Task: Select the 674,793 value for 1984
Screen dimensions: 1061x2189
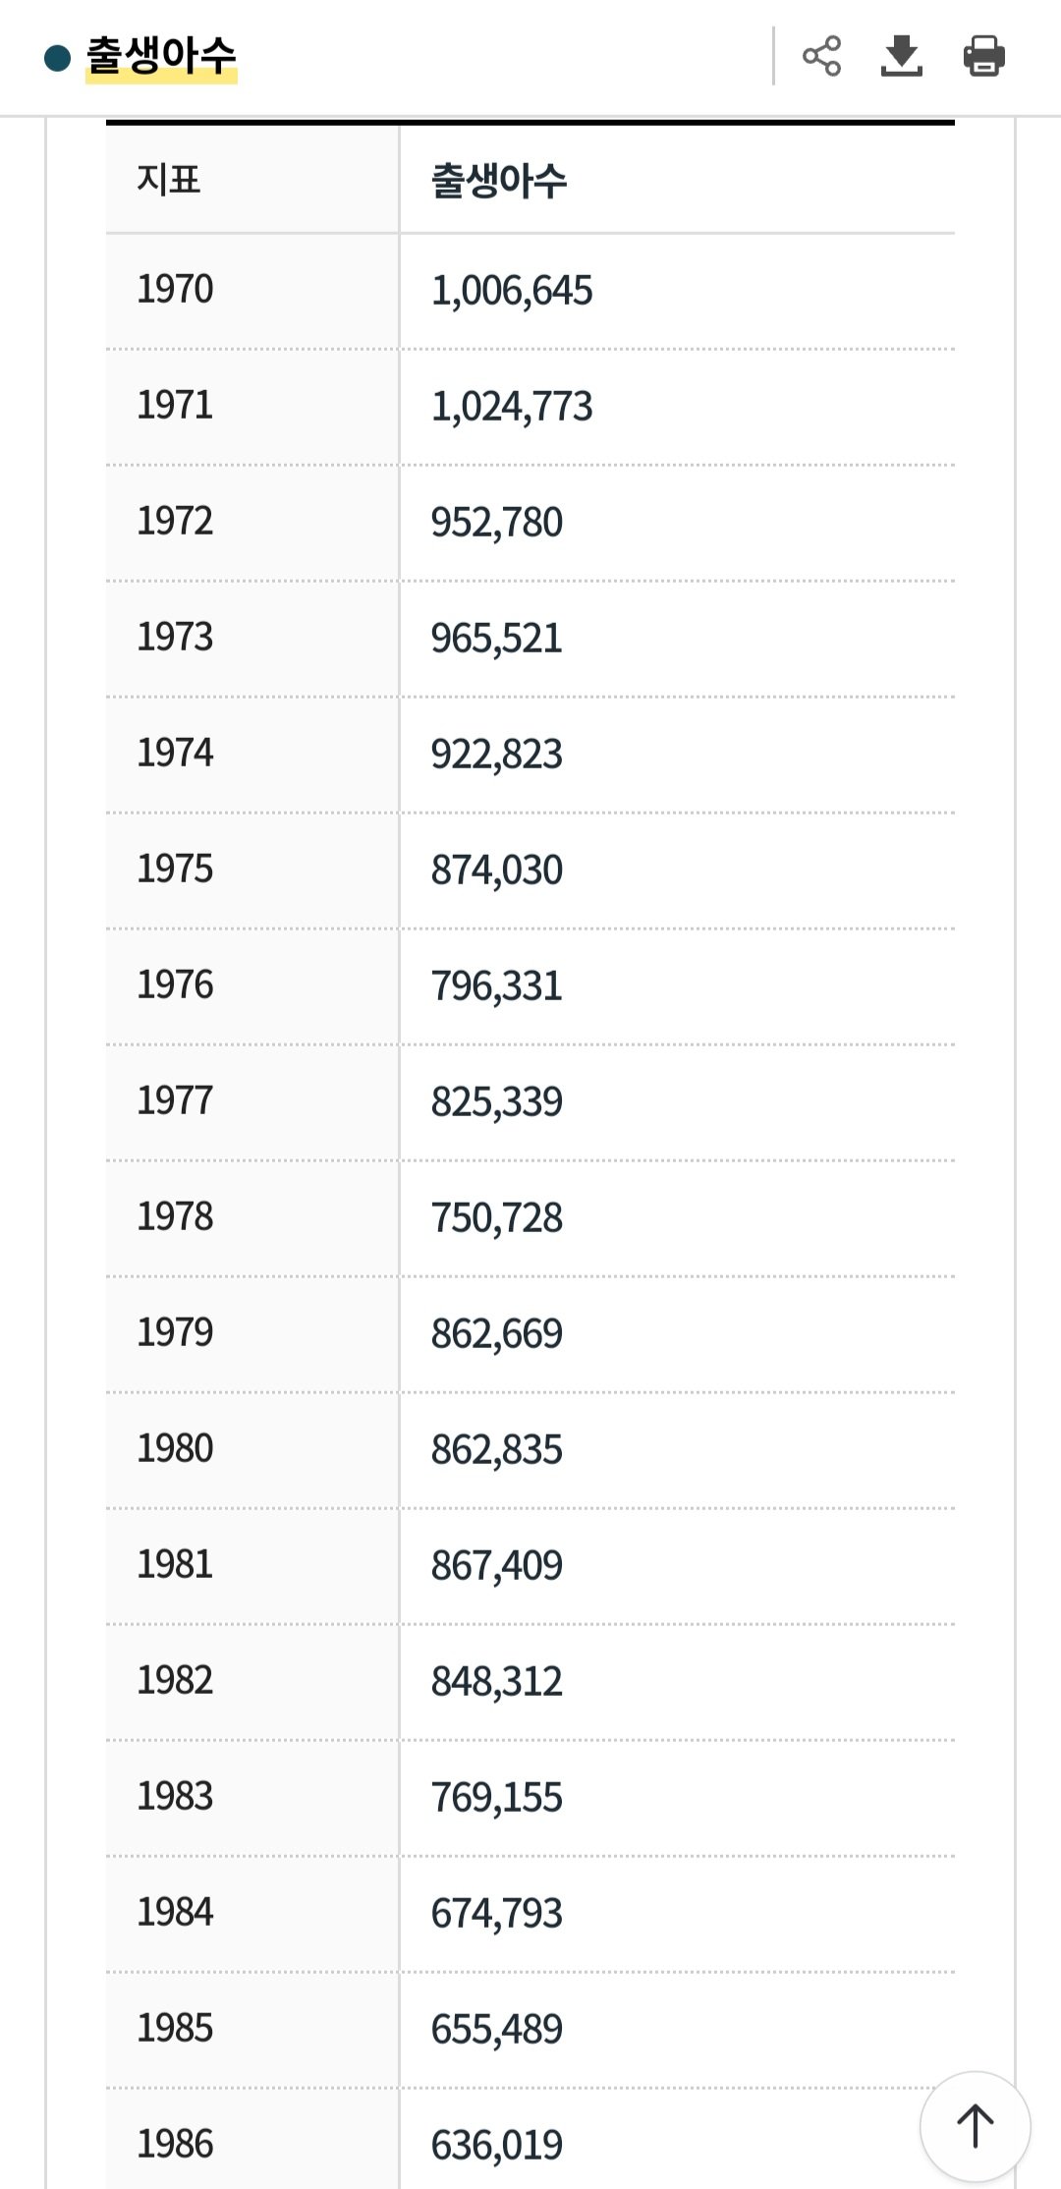Action: 497,1914
